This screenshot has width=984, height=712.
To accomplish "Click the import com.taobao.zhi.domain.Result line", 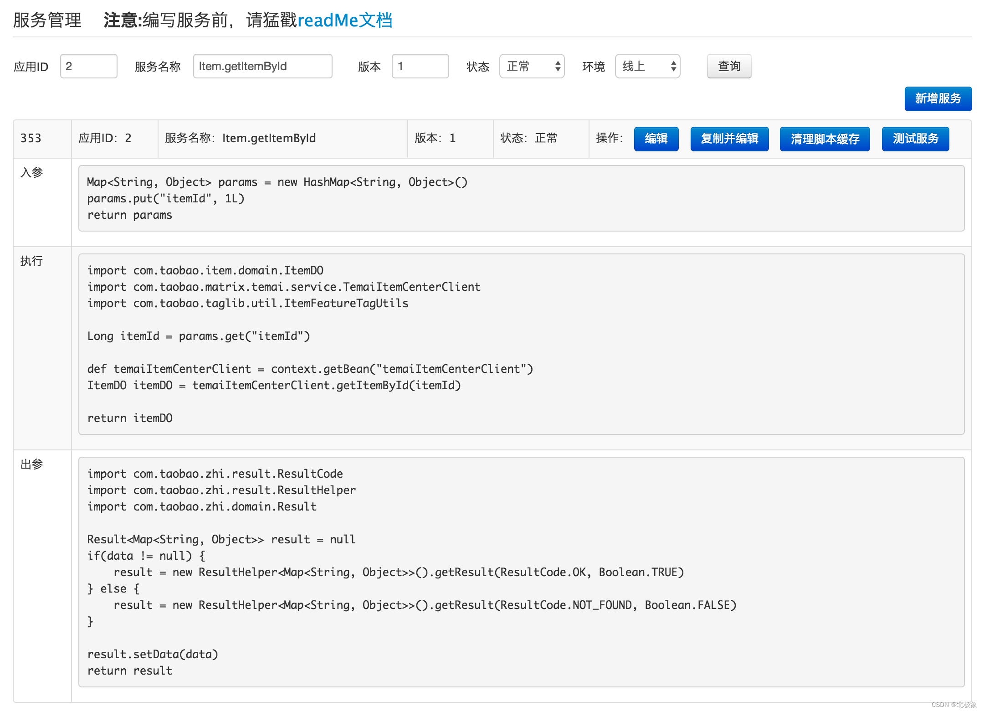I will click(202, 507).
